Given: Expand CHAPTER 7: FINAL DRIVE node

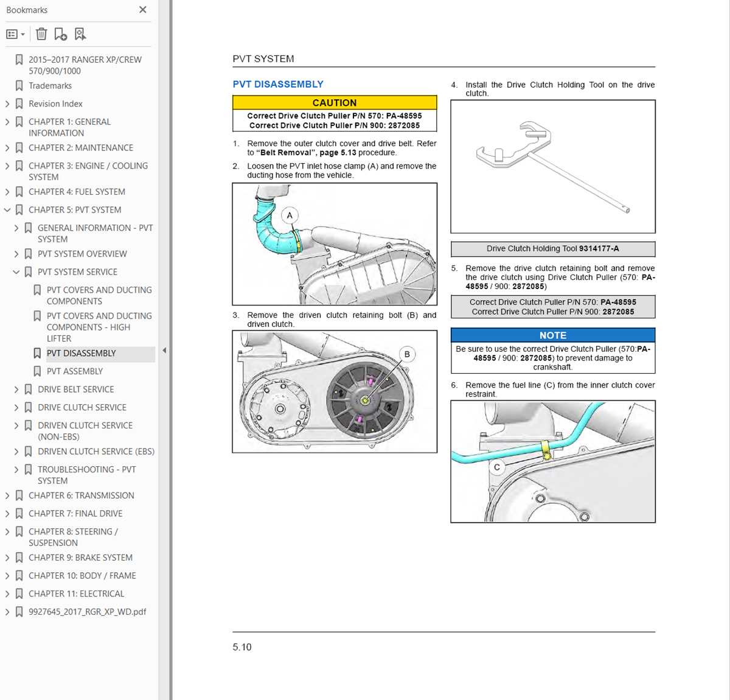Looking at the screenshot, I should pos(7,514).
